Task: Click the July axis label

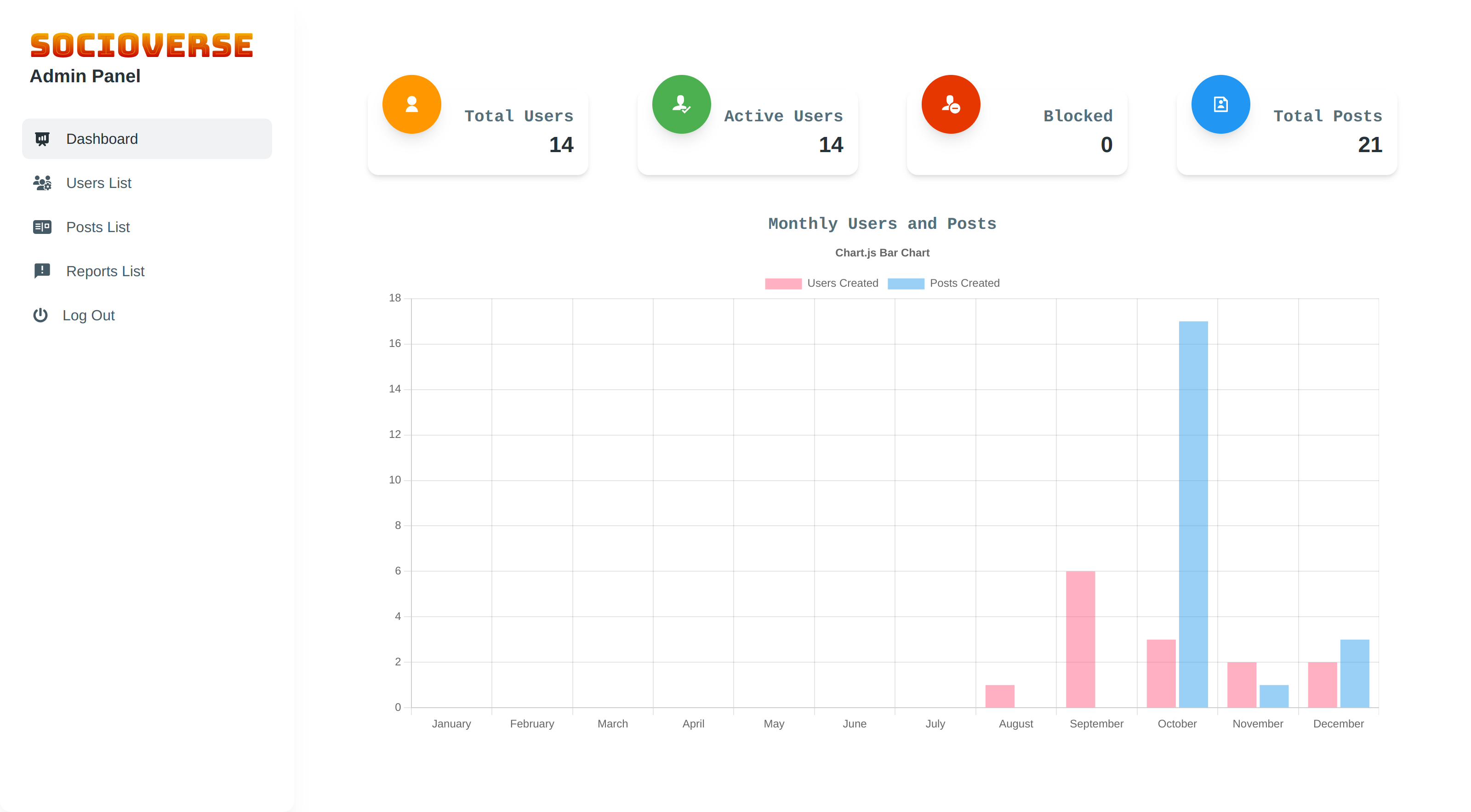Action: point(935,723)
